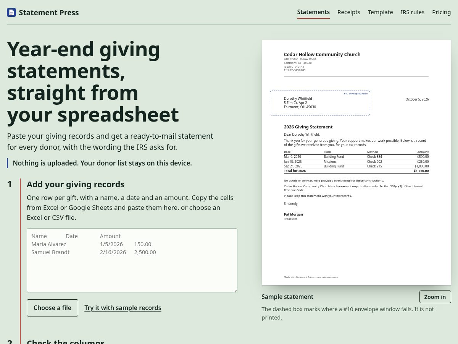Click 'Pat Morgan' signature name
Screen dimensions: 458x344
tap(293, 214)
